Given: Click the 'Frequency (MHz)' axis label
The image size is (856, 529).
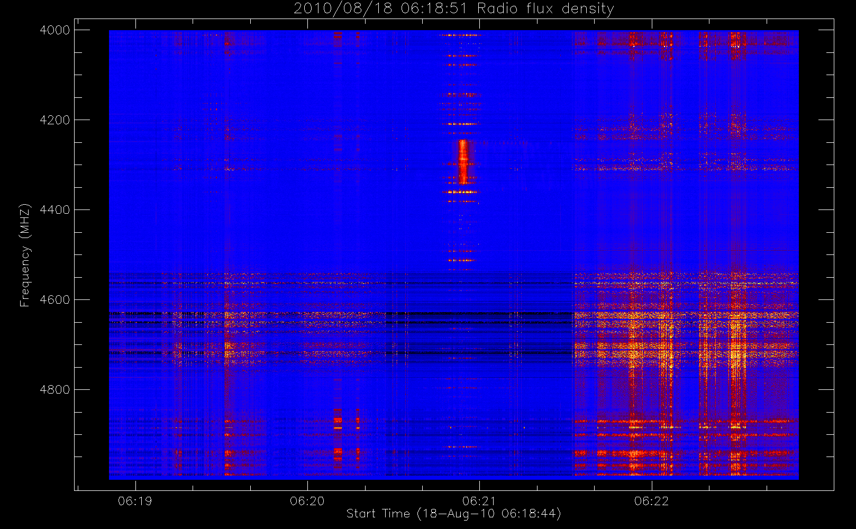Looking at the screenshot, I should click(x=25, y=255).
